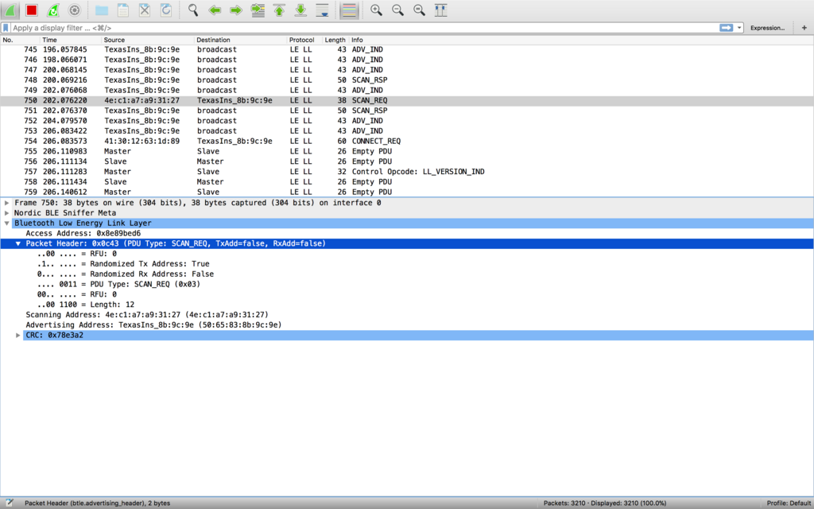Expand the Nordic BLE Sniffer Meta node

[x=6, y=213]
